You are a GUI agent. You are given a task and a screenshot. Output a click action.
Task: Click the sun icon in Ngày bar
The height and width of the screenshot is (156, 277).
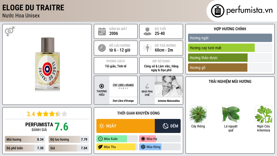102,126
